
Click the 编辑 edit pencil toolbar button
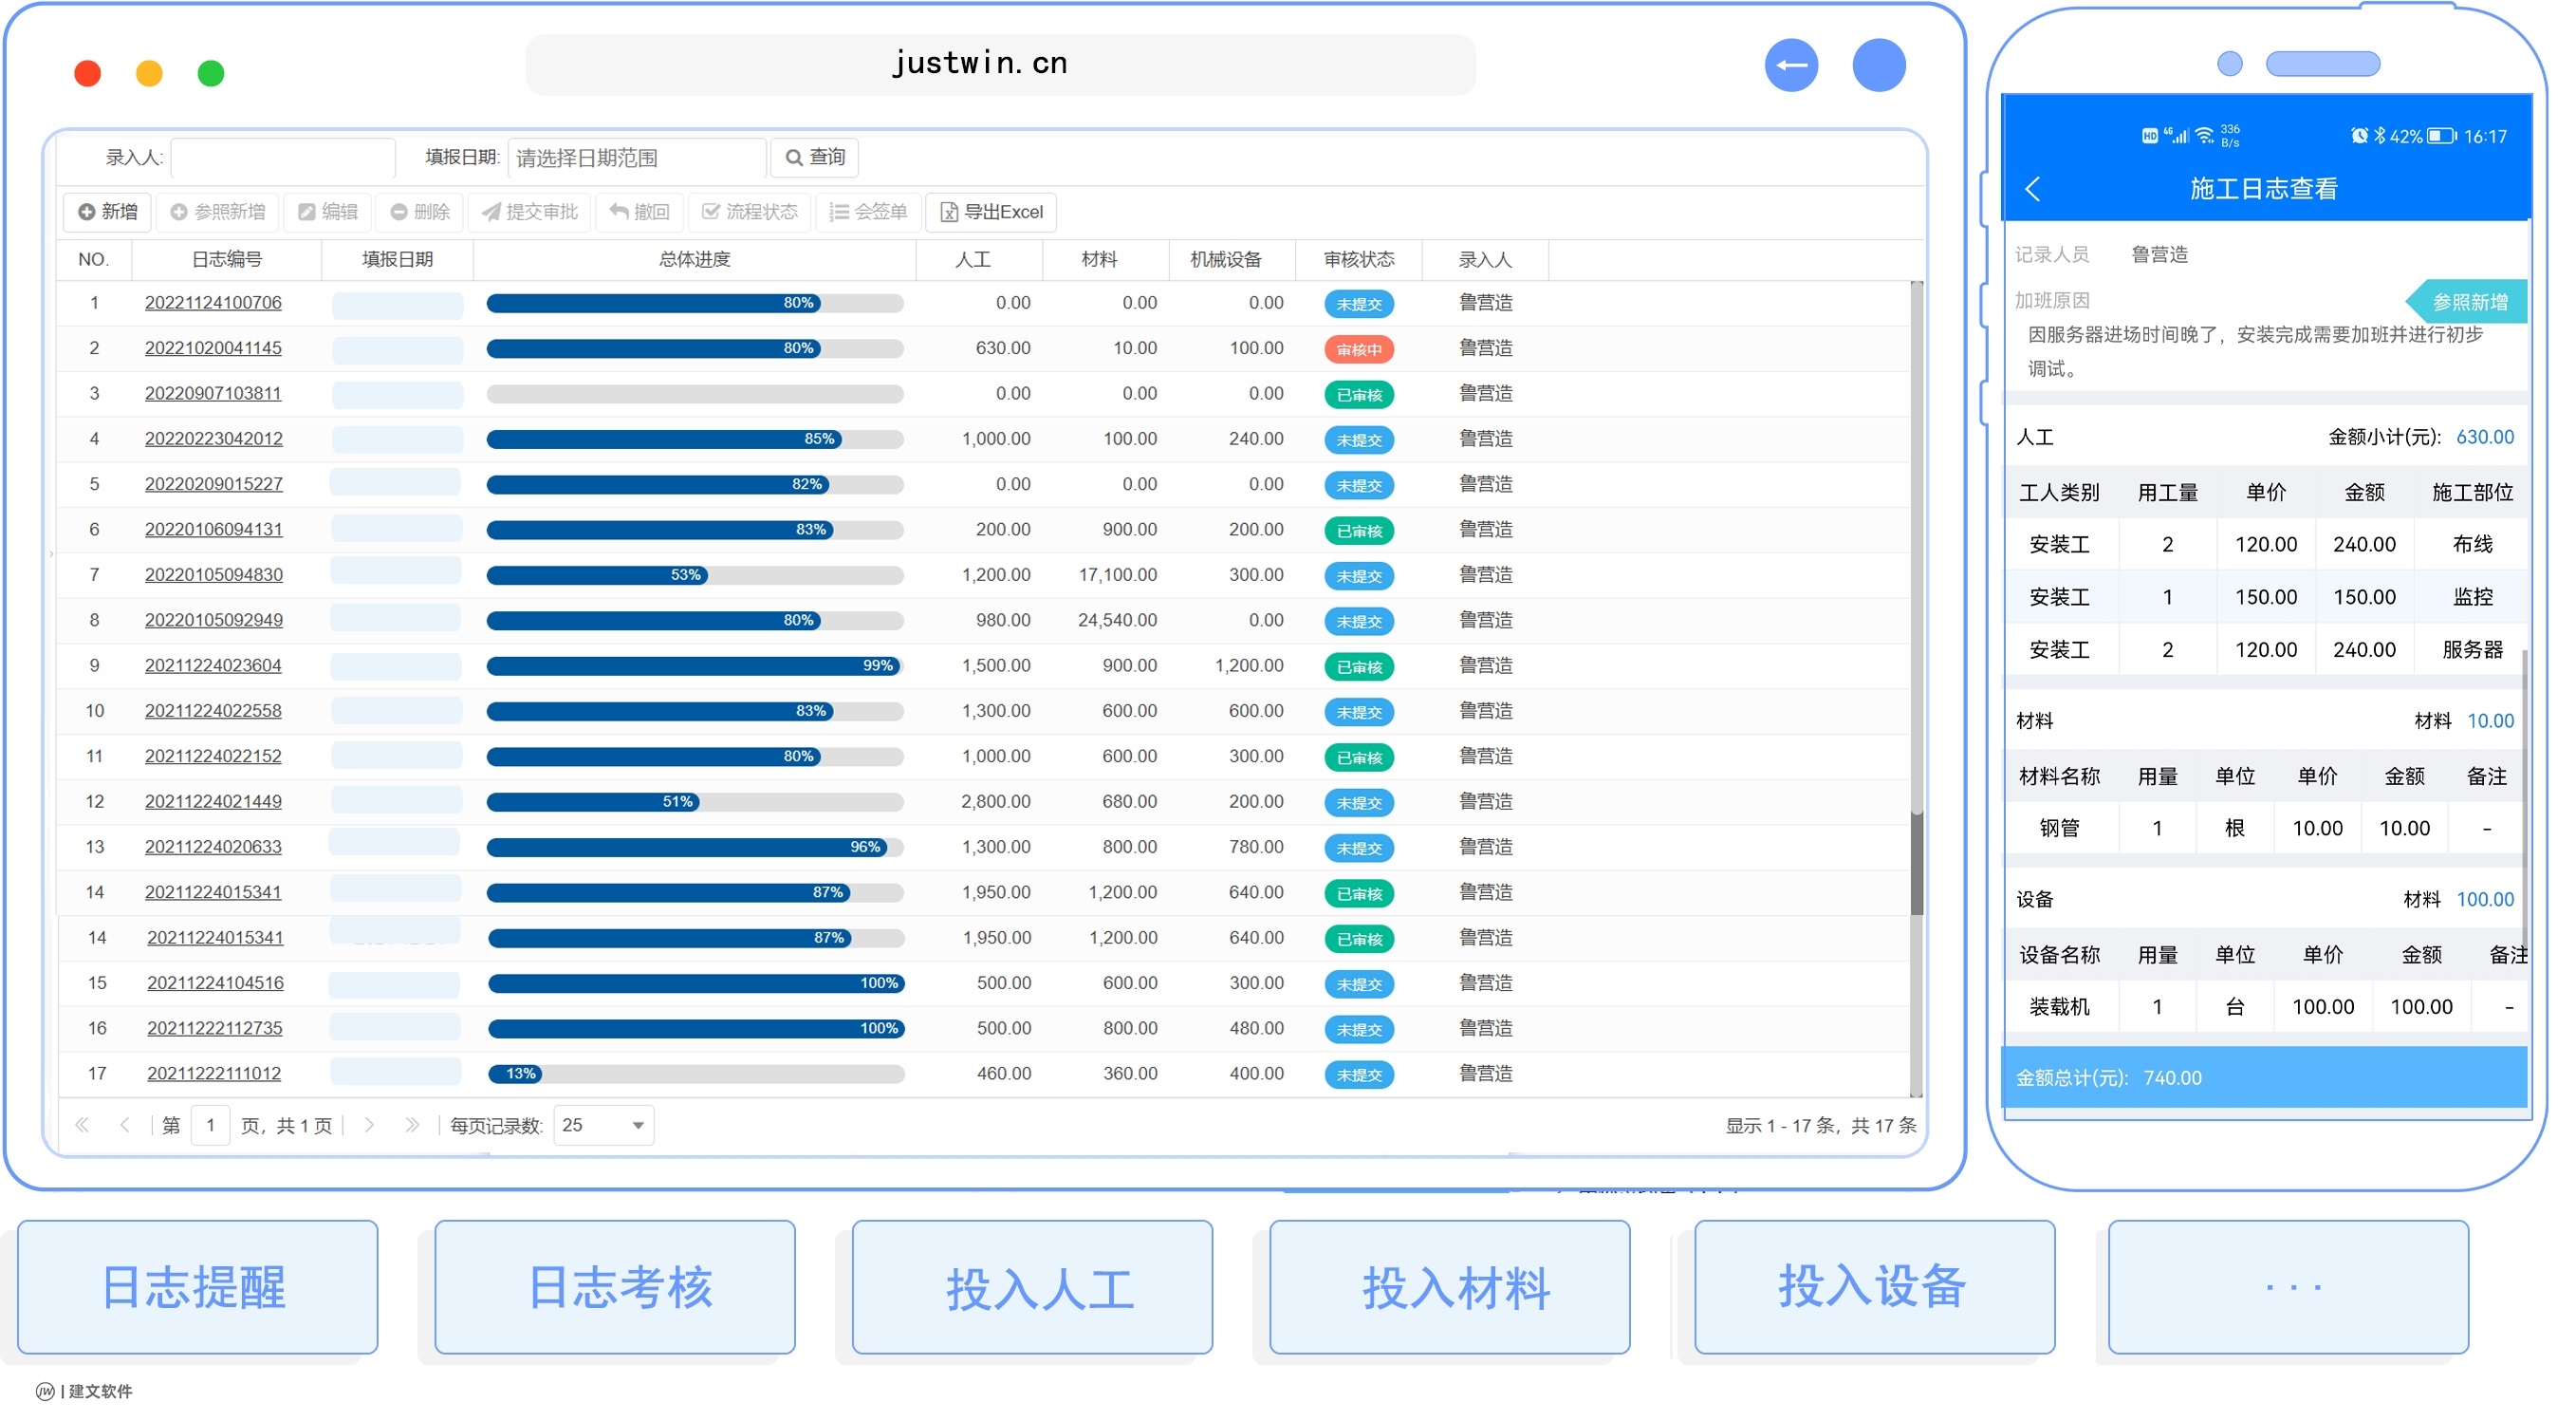pyautogui.click(x=328, y=212)
